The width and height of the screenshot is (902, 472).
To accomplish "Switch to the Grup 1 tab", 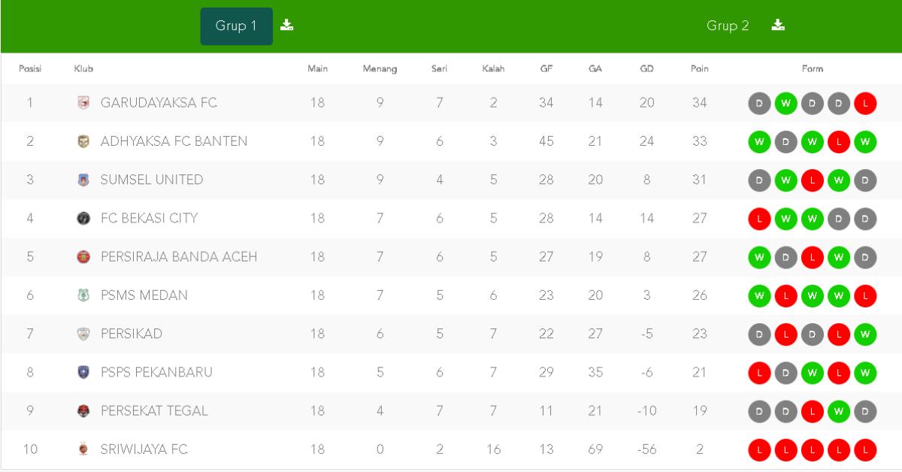I will pos(236,24).
